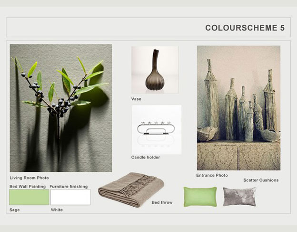Click the silver candle holder image

[x=157, y=129]
